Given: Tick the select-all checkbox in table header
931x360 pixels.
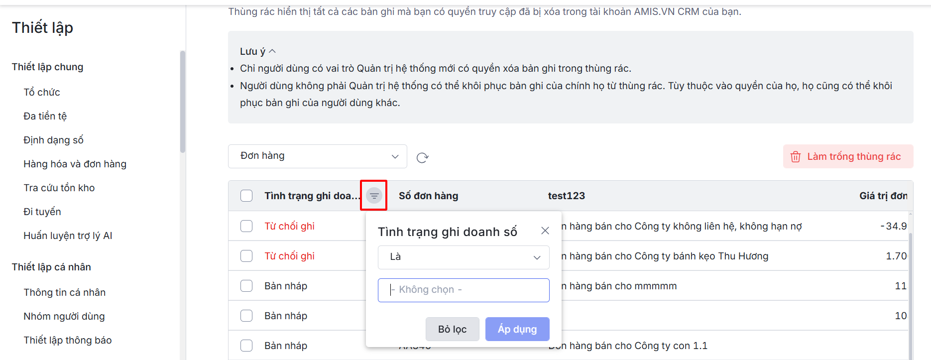Looking at the screenshot, I should pyautogui.click(x=246, y=196).
